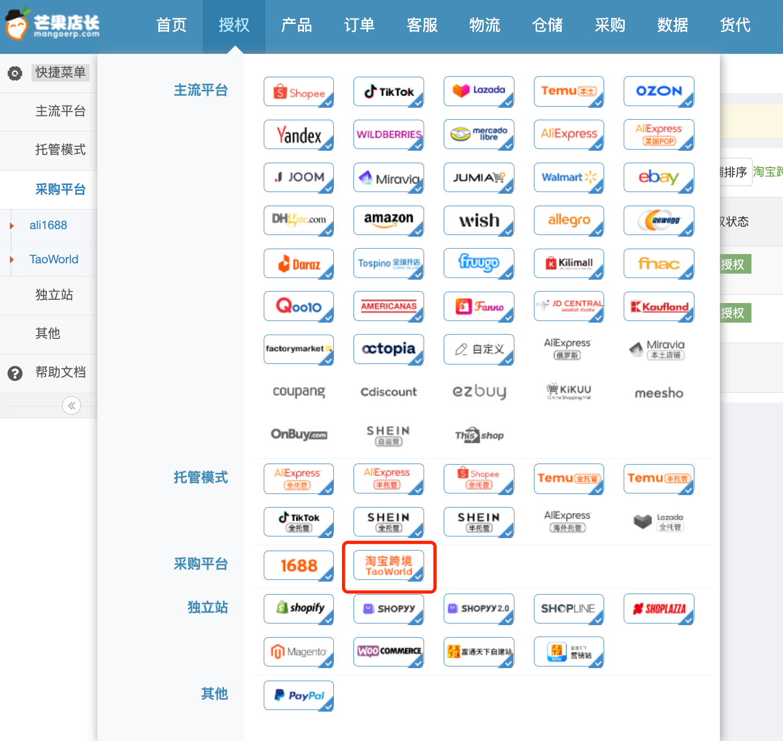The height and width of the screenshot is (741, 783).
Task: Select 托管模式 in the left sidebar
Action: point(60,150)
